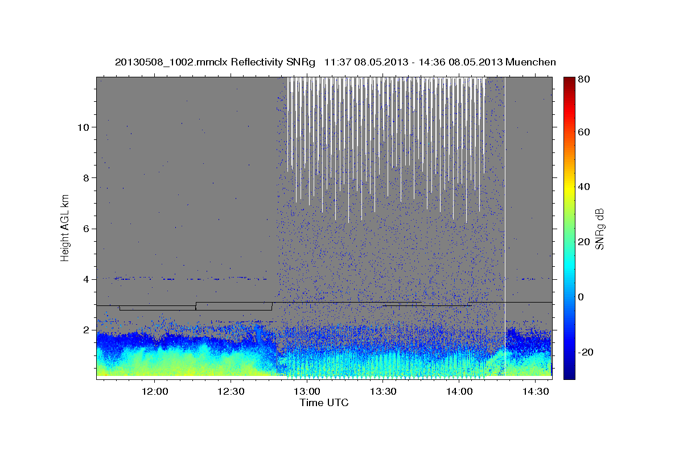Click the colorbar value 40

[583, 187]
